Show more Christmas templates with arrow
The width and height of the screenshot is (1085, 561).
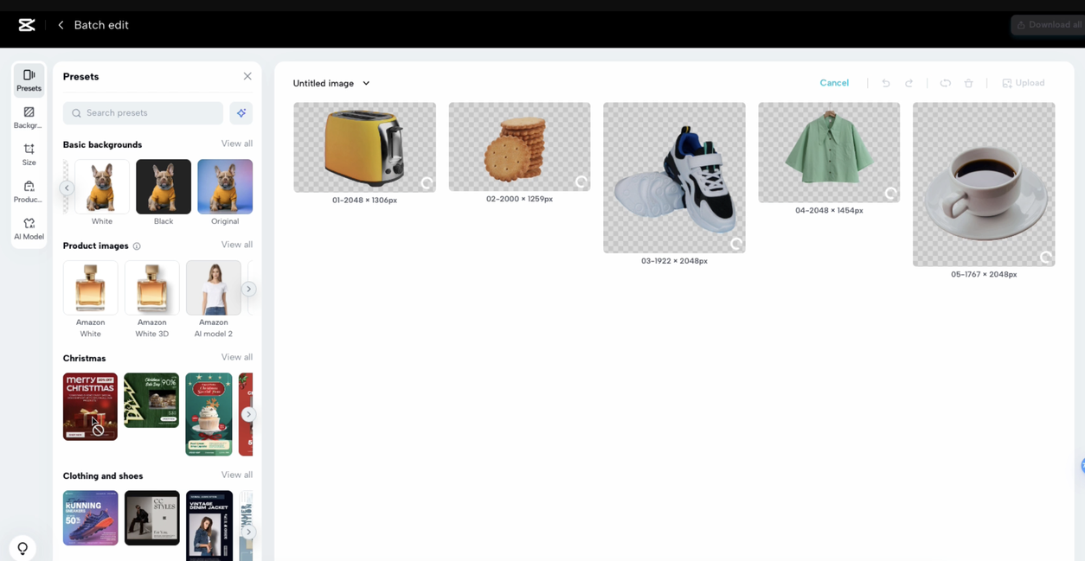click(x=248, y=414)
